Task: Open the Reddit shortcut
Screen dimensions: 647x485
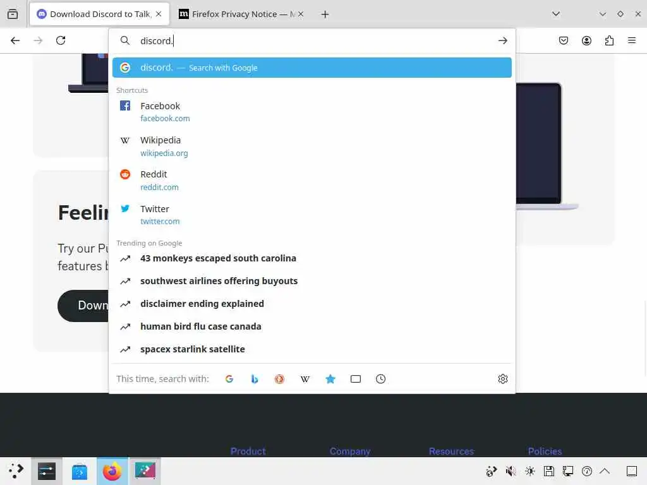Action: click(x=312, y=181)
